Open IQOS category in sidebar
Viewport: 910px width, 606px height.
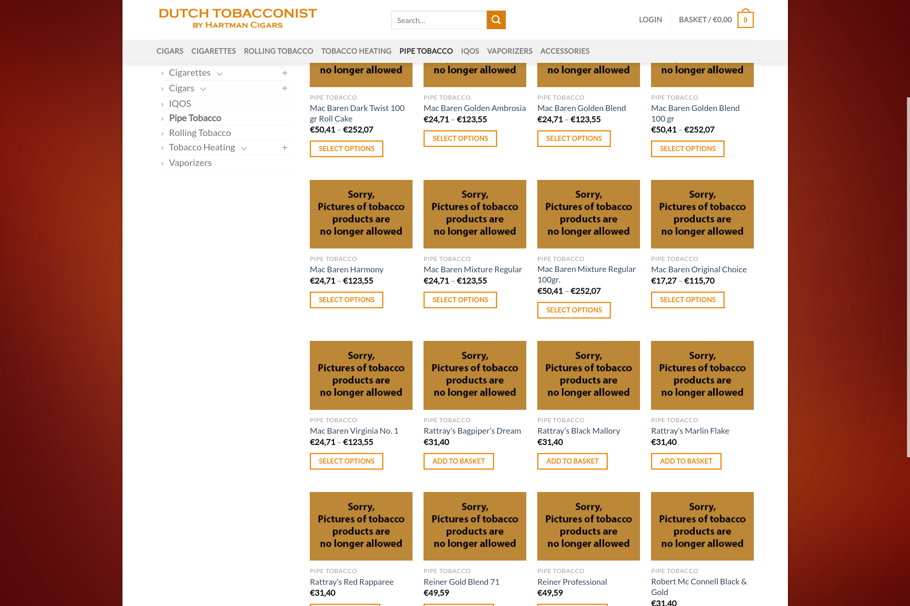pos(180,103)
